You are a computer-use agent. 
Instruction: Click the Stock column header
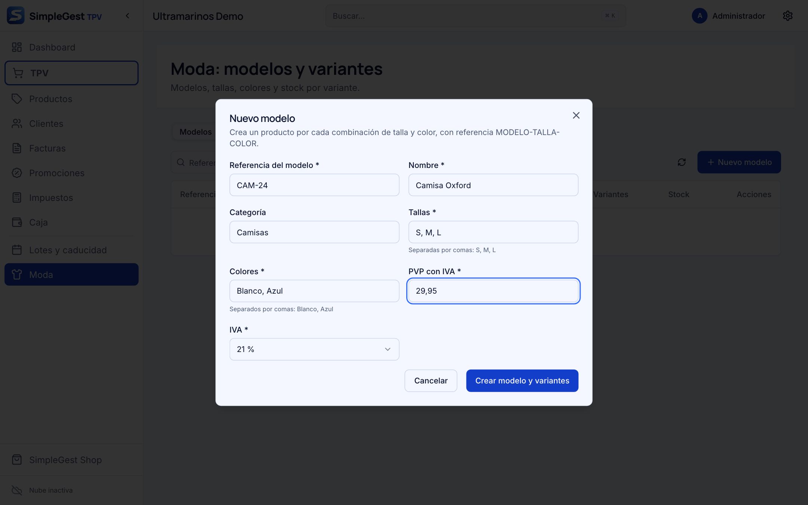tap(679, 195)
